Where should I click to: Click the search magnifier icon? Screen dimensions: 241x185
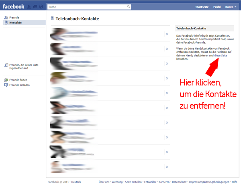coord(129,7)
